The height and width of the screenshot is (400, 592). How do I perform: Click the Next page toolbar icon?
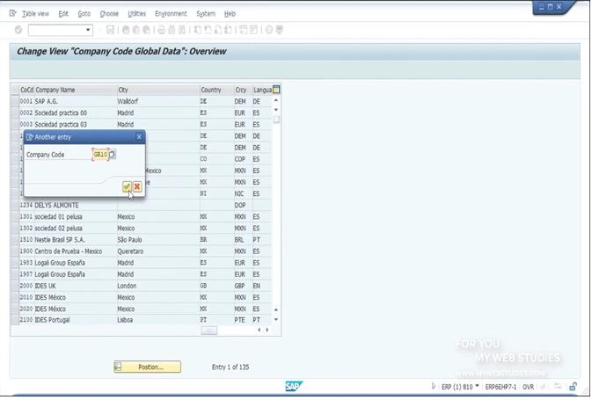pyautogui.click(x=218, y=30)
